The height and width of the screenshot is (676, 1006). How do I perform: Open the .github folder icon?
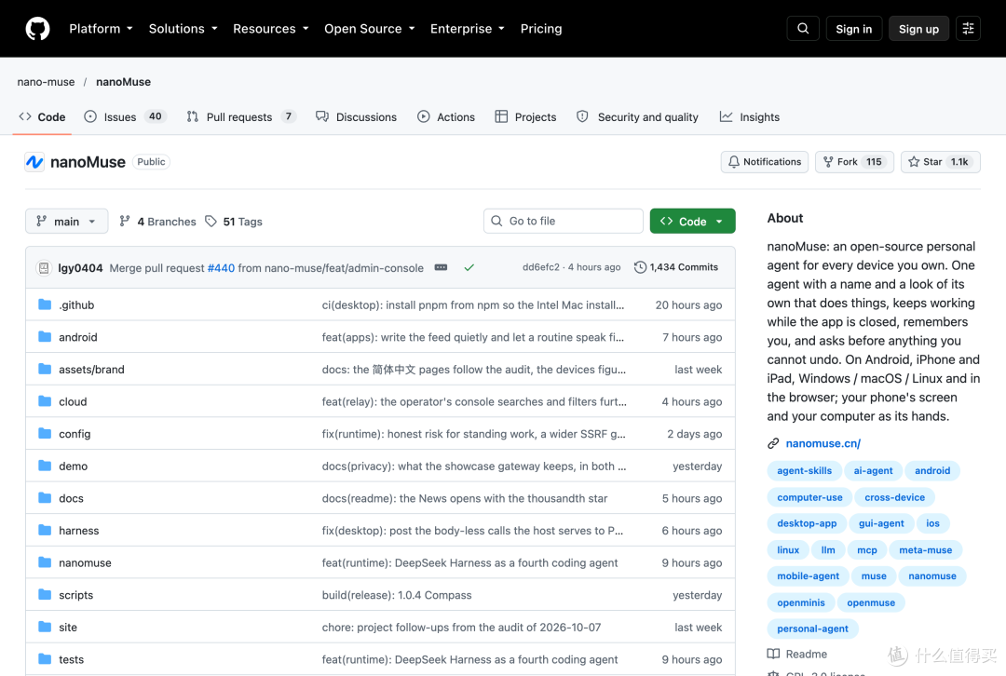pyautogui.click(x=45, y=304)
